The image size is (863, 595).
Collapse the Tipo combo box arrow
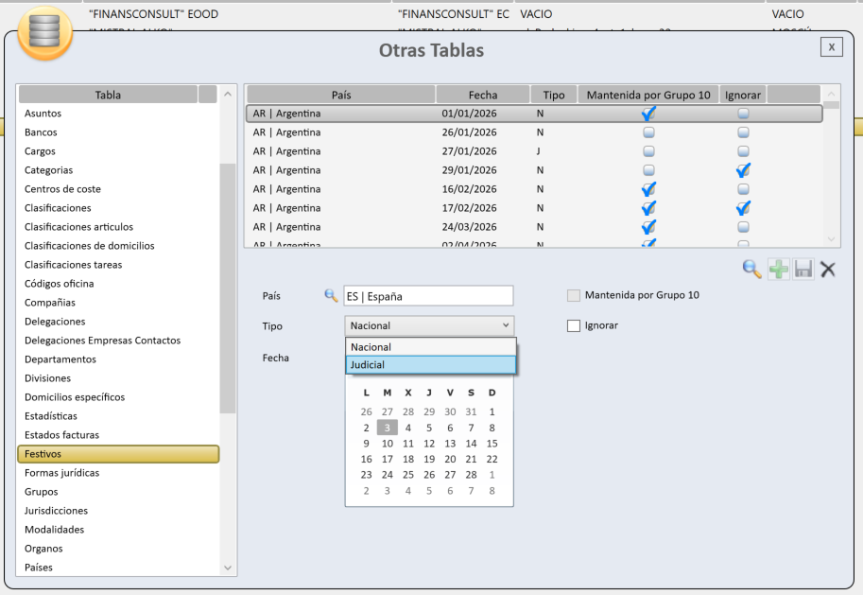click(x=505, y=325)
